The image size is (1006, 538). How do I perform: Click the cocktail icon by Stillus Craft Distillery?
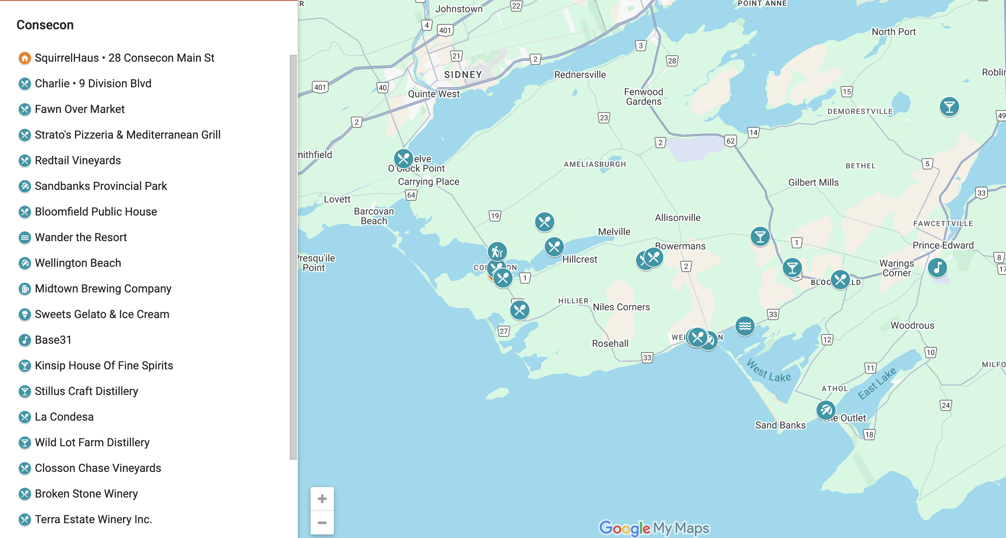(x=25, y=391)
